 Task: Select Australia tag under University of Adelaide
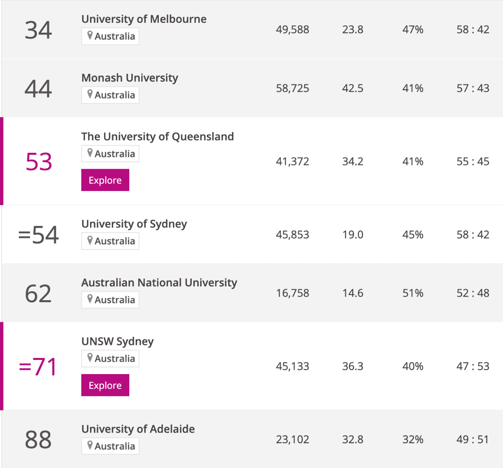tap(110, 446)
